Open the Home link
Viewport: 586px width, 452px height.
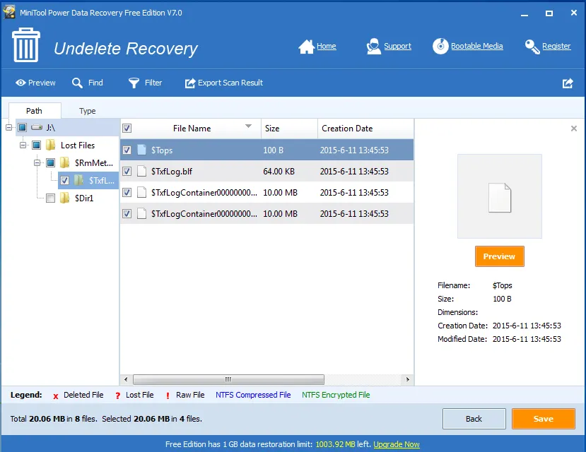pyautogui.click(x=327, y=47)
